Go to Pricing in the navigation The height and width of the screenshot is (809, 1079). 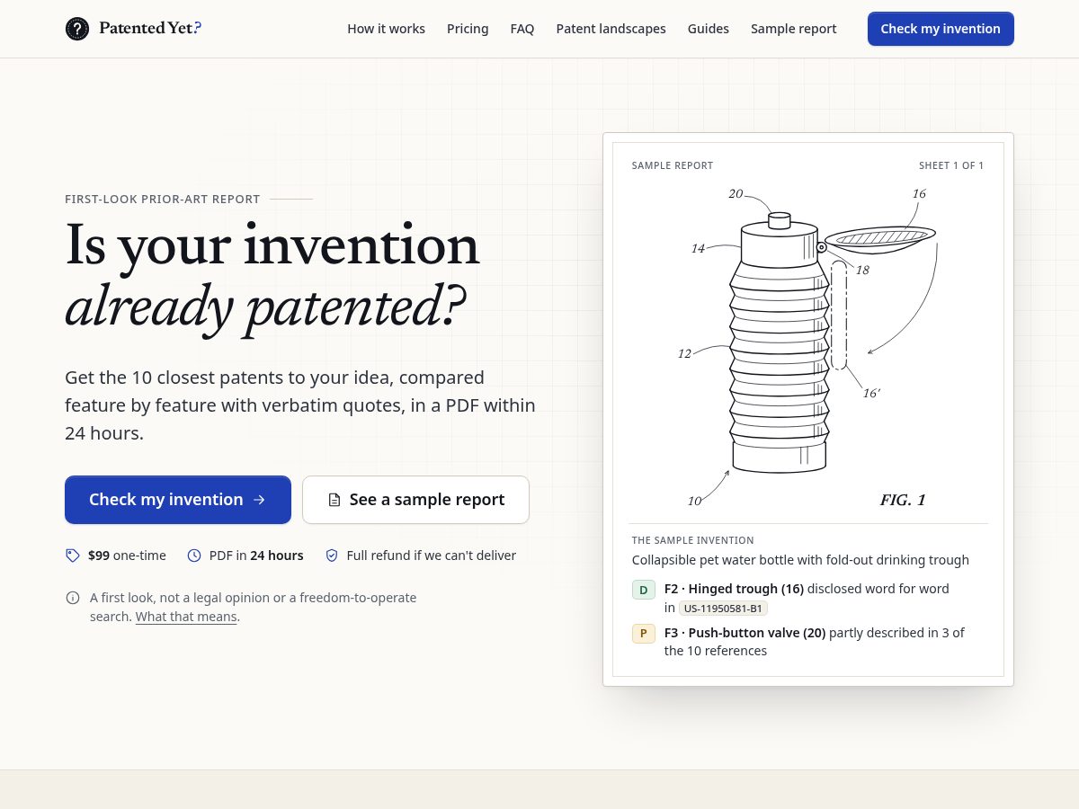pyautogui.click(x=468, y=29)
